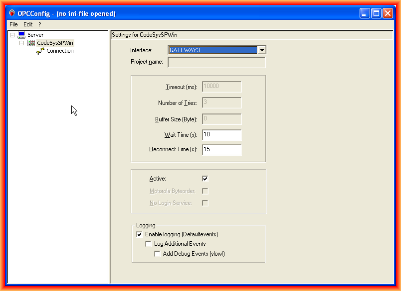Collapse the Server tree node
401x291 pixels.
pos(12,35)
